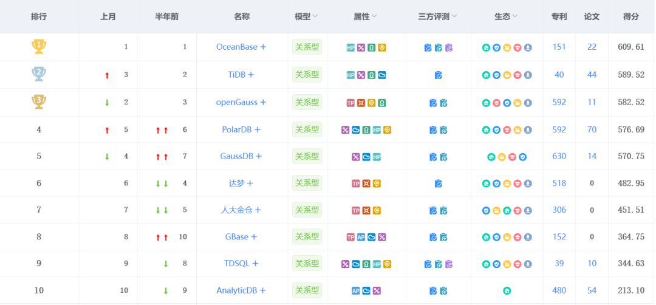656x305 pixels.
Task: Click the 关系型 tag in TiDB row
Action: point(307,75)
